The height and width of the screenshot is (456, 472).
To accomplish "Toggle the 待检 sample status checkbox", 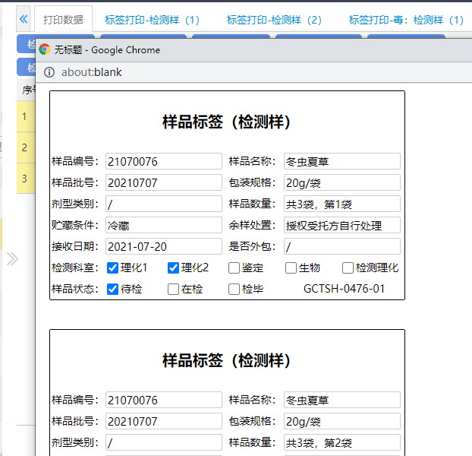I will point(112,289).
